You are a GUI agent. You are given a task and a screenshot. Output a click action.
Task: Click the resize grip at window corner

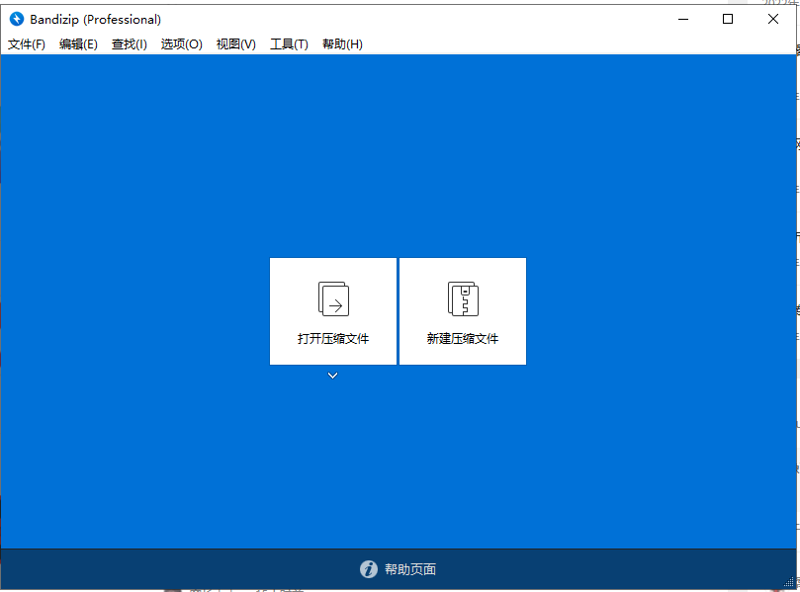coord(790,583)
